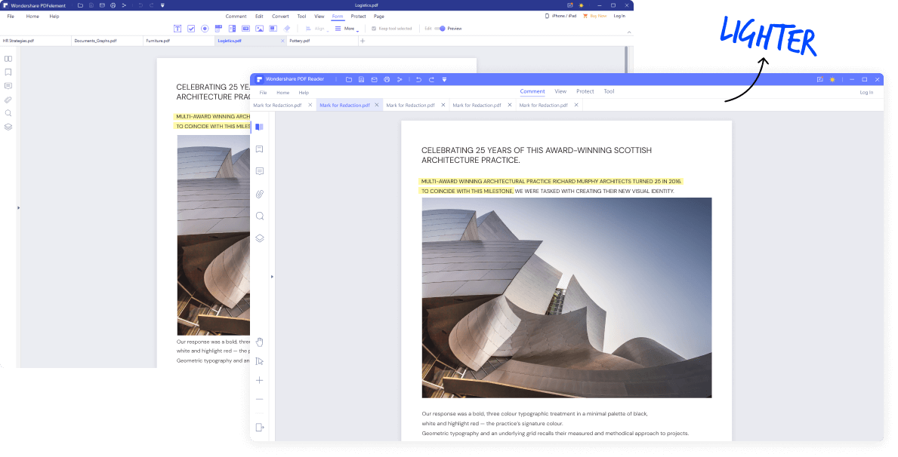Click the share icon in PDF Reader title bar

tap(400, 79)
